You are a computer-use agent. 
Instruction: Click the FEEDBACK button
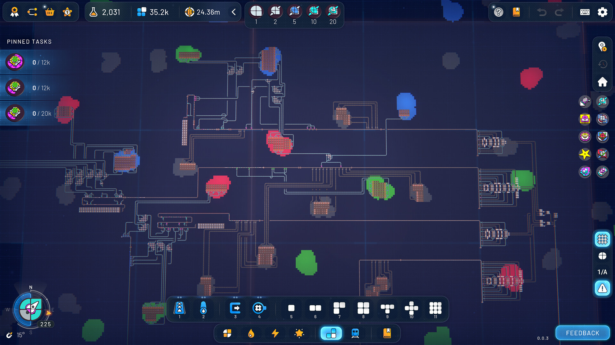pyautogui.click(x=582, y=333)
